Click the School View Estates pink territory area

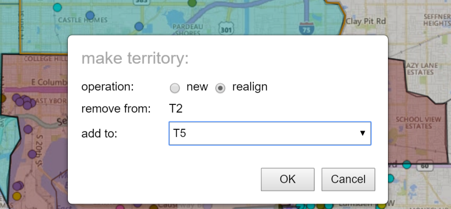point(418,123)
